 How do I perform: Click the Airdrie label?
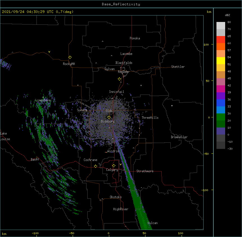[113, 151]
